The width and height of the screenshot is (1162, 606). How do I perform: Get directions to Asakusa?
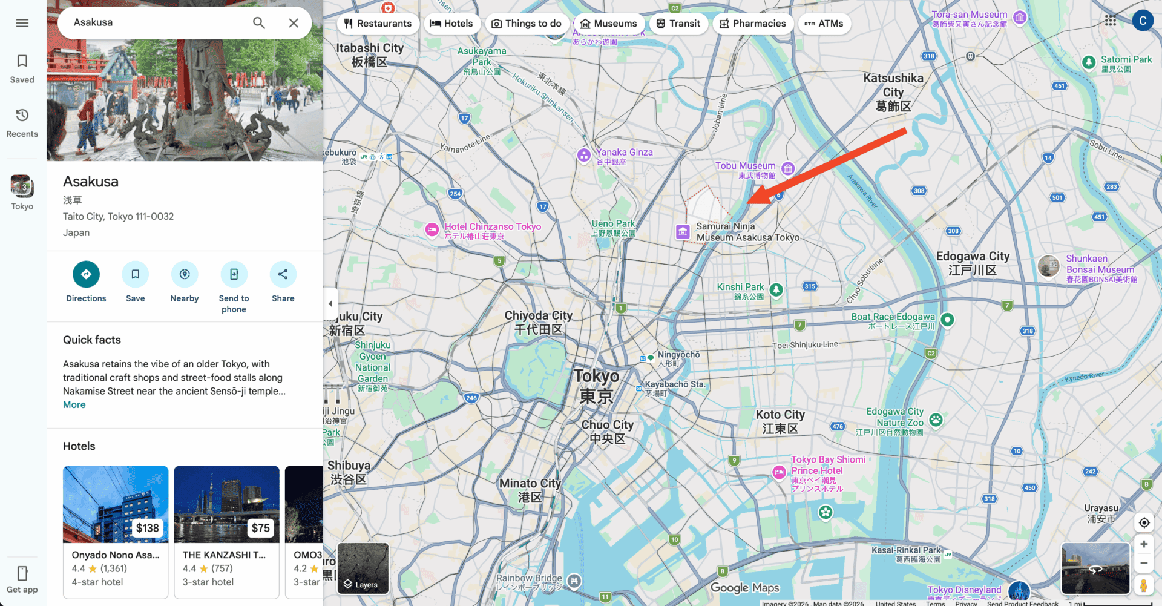[x=86, y=274]
